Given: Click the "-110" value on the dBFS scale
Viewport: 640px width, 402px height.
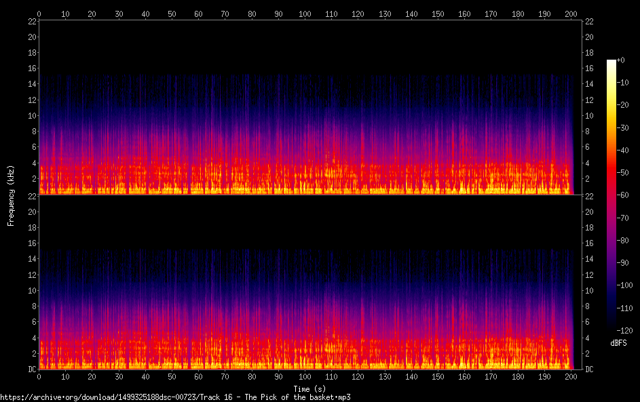Looking at the screenshot, I should coord(625,308).
